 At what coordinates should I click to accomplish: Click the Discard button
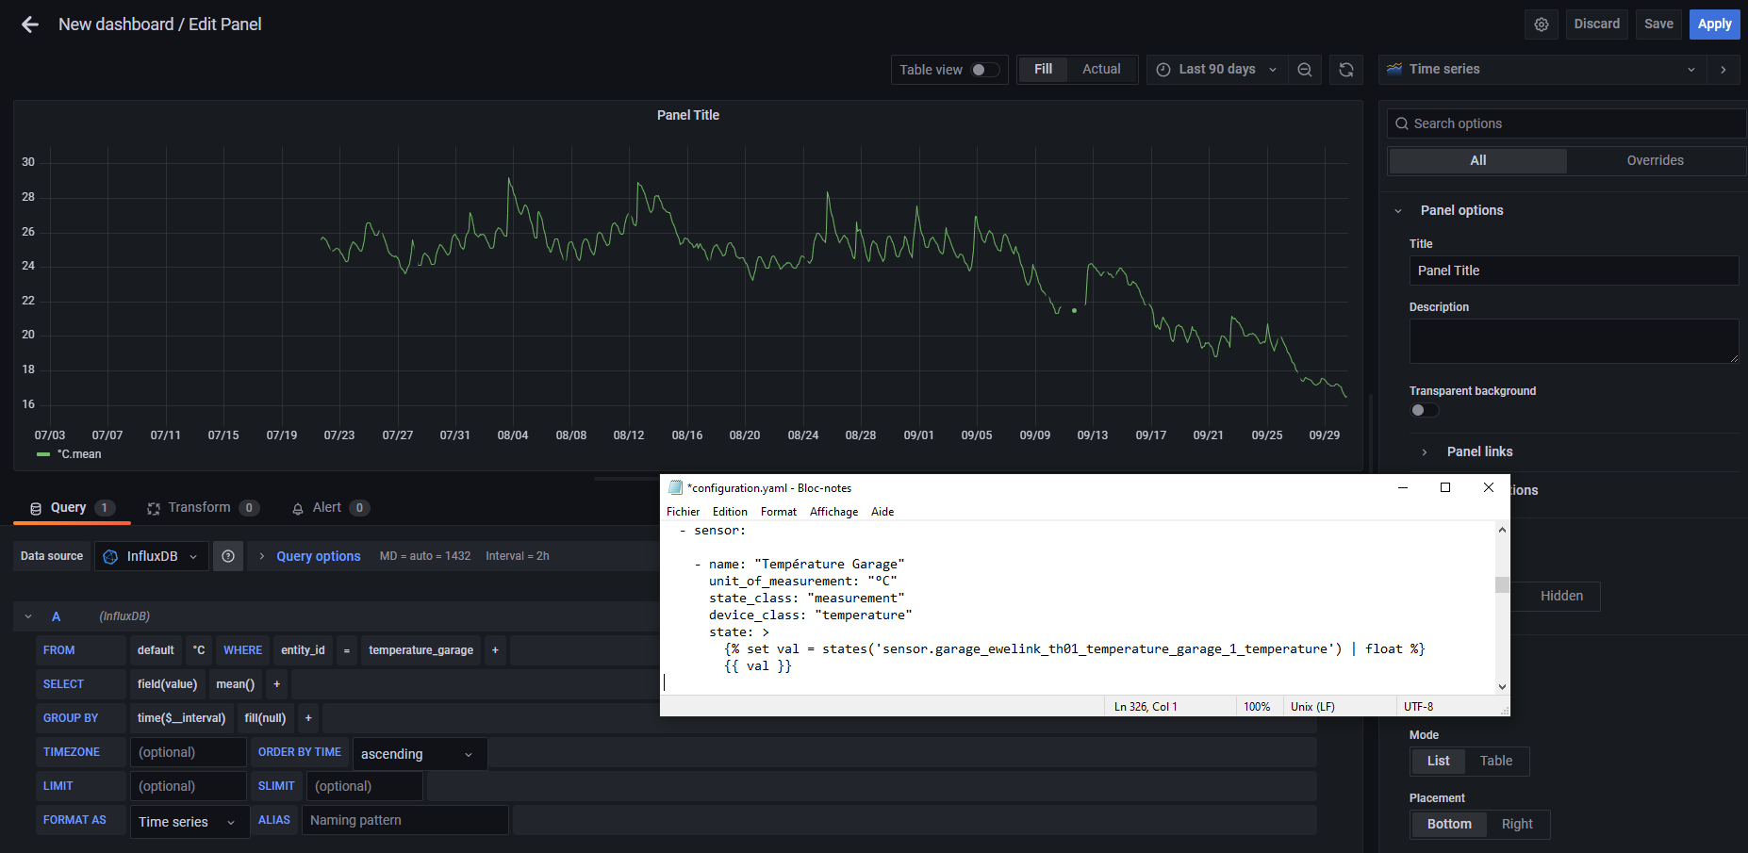1596,25
